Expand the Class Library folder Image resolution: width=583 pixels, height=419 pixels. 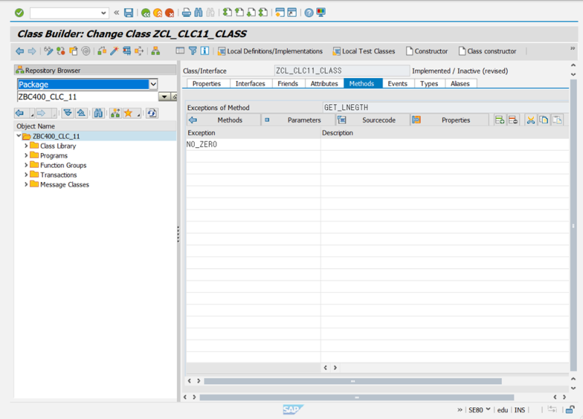pyautogui.click(x=26, y=146)
